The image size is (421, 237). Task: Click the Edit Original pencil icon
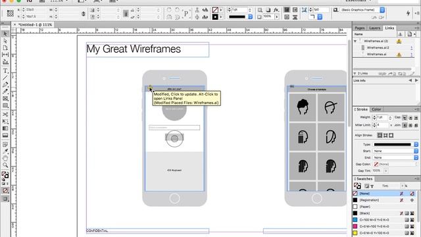point(412,73)
